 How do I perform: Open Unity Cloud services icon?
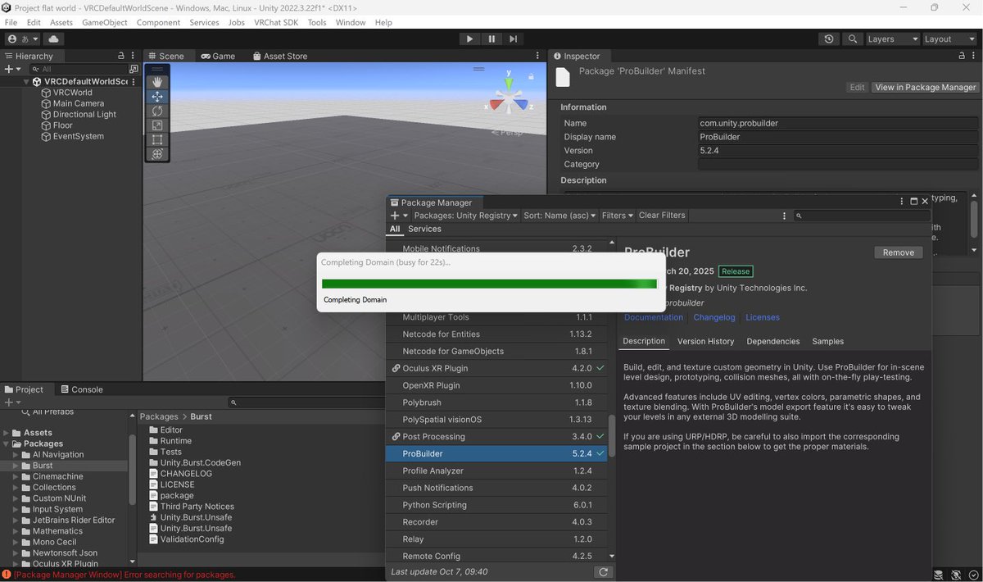click(x=53, y=39)
